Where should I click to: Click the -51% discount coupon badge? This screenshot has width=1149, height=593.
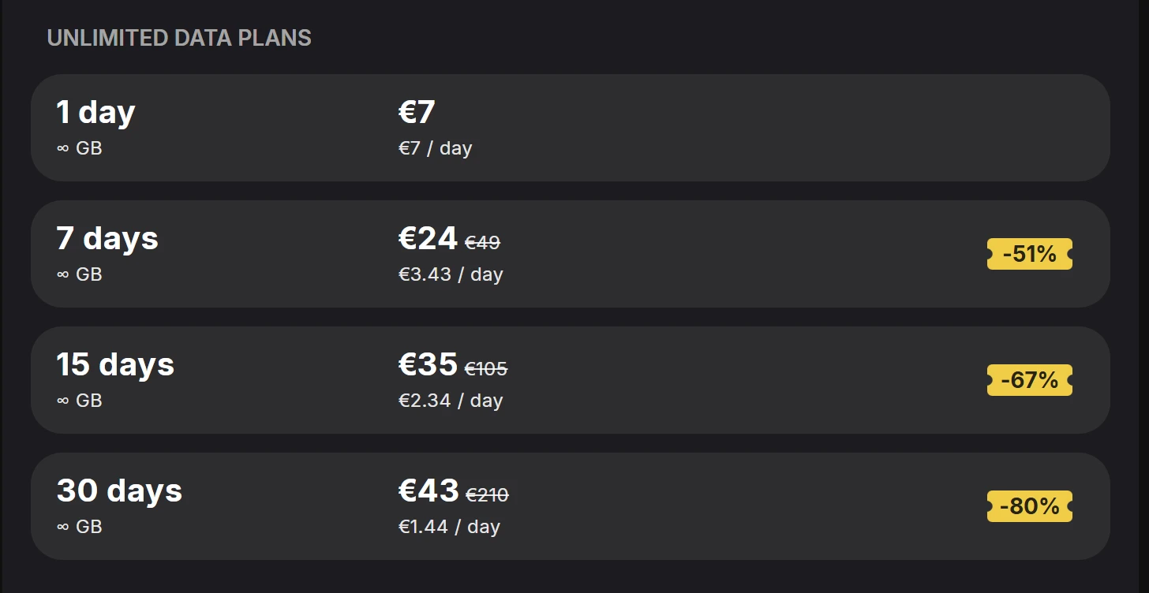pyautogui.click(x=1029, y=254)
